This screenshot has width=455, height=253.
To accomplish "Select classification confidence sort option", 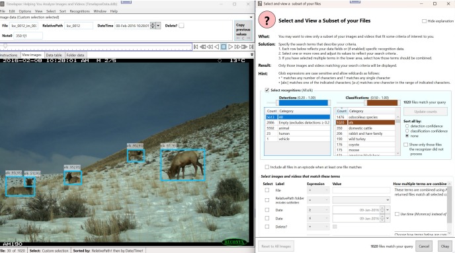I will coord(407,131).
